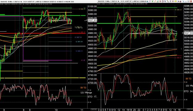The image size is (193, 111).
Task: Click the gray horizontal dash toolbar icon
Action: coord(186,2)
